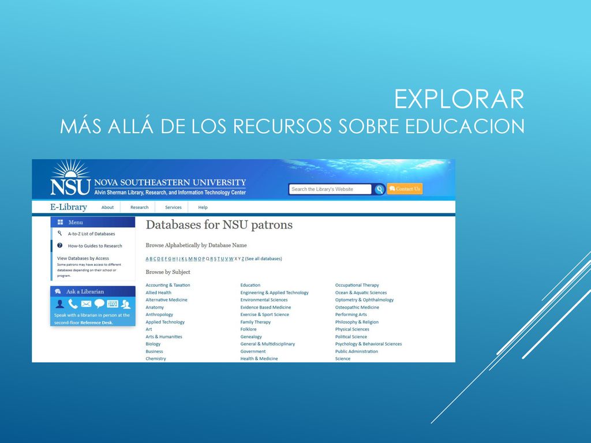Open Applied Technology subject

165,322
